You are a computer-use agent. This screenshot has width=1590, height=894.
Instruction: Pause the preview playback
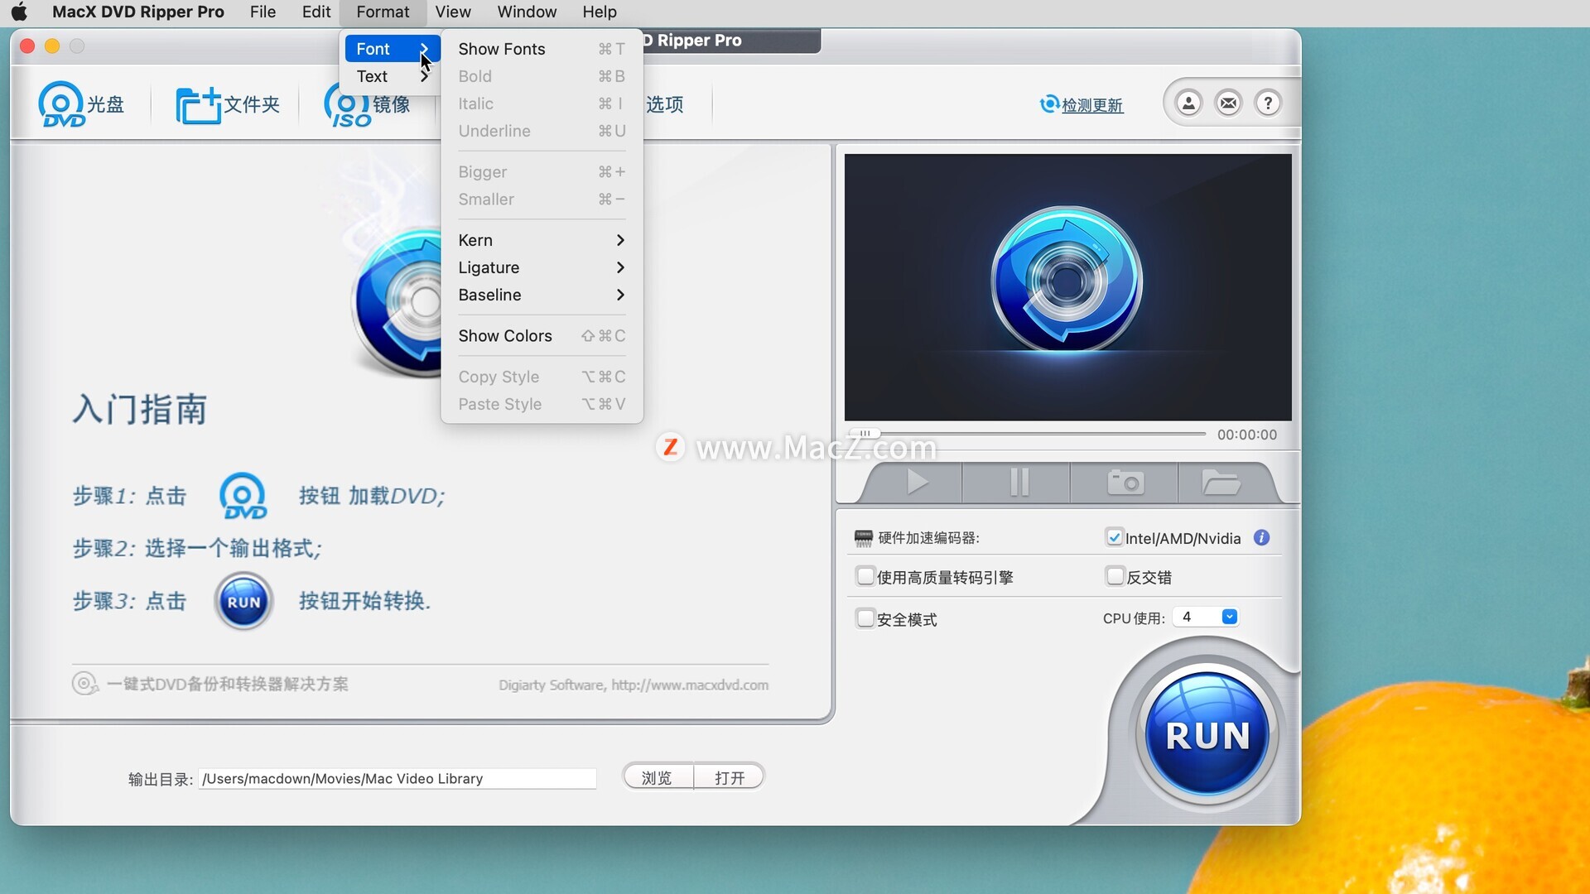(1019, 482)
